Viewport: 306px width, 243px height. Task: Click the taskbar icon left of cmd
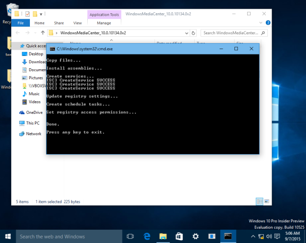pos(212,237)
